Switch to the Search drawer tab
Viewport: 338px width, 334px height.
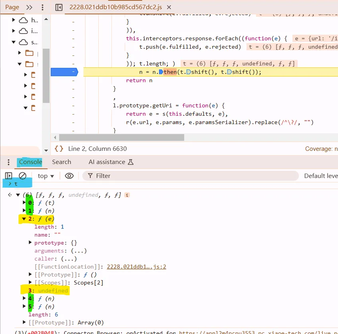(x=62, y=162)
